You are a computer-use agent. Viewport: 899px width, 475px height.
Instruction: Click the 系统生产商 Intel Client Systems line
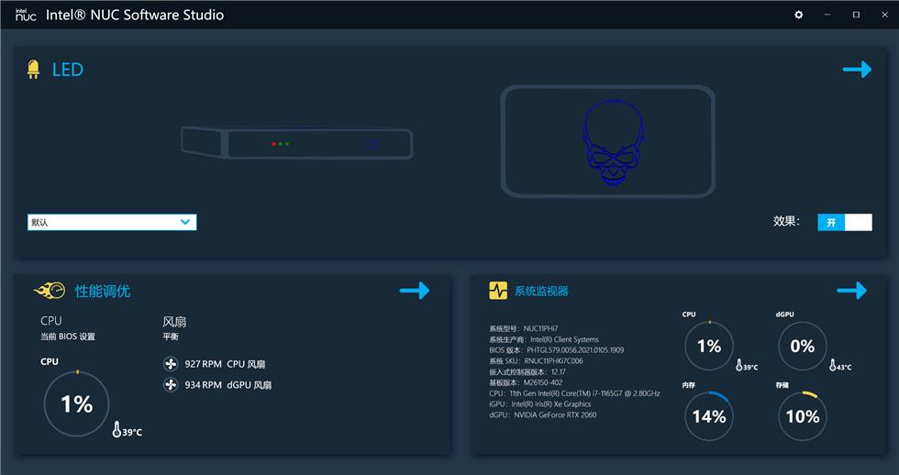click(x=543, y=340)
